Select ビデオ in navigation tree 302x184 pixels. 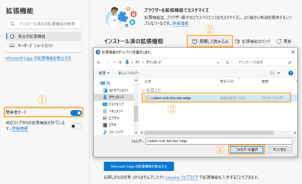[x=109, y=125]
